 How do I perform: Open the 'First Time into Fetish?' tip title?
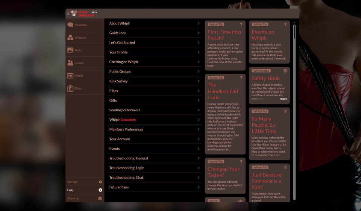224,35
